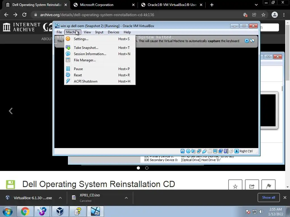Click the recording status icon
The width and height of the screenshot is (290, 217).
[220, 151]
